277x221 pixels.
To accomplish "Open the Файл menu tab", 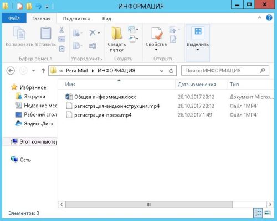I will click(14, 18).
